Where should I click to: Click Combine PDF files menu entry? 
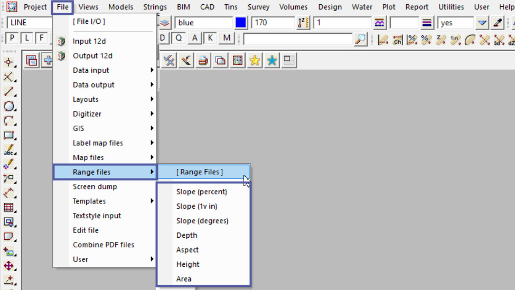pos(104,245)
